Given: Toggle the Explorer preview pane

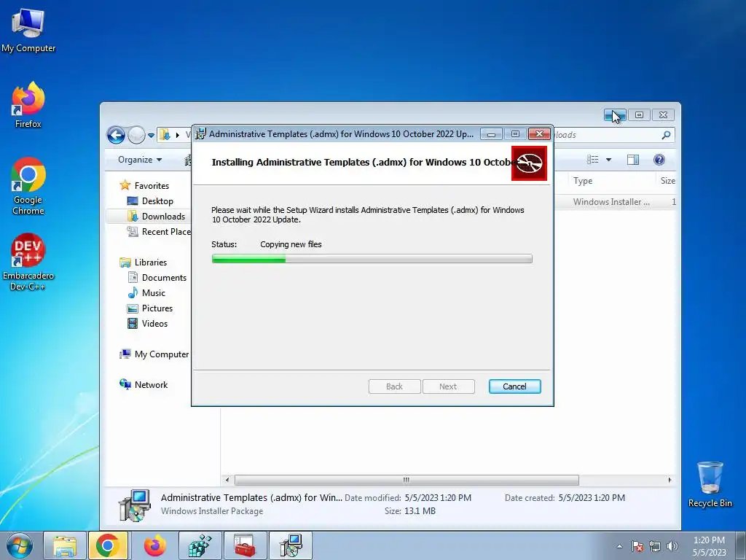Looking at the screenshot, I should [x=633, y=160].
